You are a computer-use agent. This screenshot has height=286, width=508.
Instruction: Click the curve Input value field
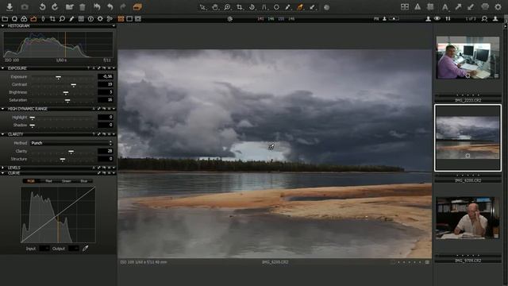pyautogui.click(x=44, y=249)
